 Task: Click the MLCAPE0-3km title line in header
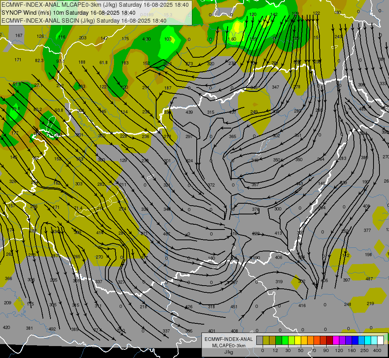95,5
